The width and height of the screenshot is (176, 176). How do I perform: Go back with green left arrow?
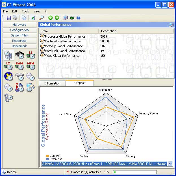coord(50,18)
